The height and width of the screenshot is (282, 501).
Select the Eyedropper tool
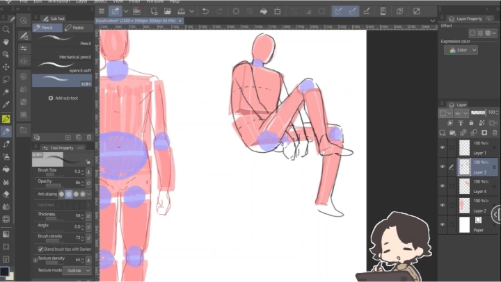pos(6,104)
